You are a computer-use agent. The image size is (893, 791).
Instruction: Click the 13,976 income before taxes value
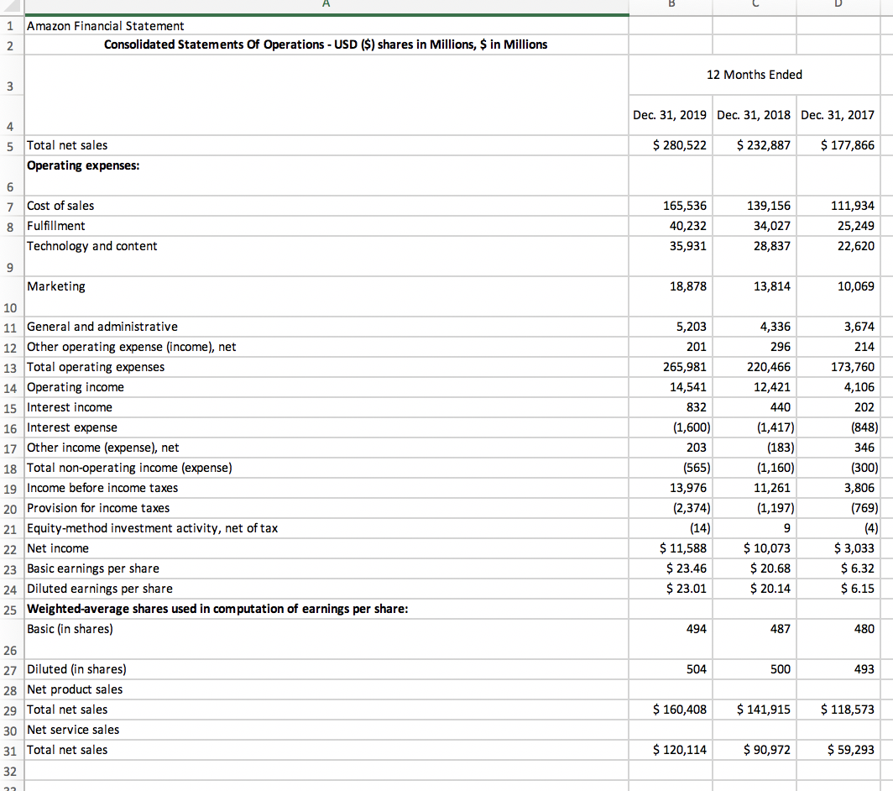coord(688,488)
